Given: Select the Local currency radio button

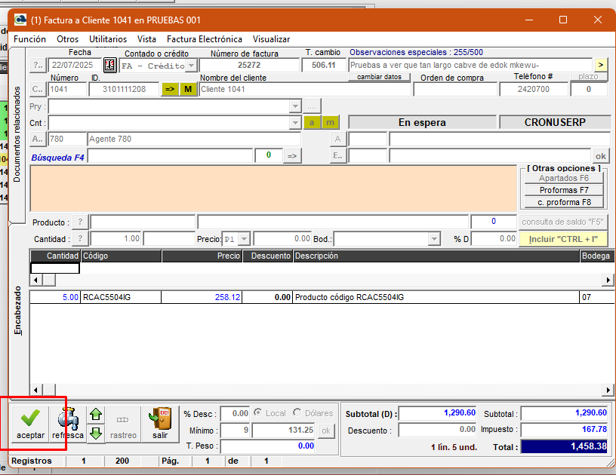Looking at the screenshot, I should (x=259, y=413).
